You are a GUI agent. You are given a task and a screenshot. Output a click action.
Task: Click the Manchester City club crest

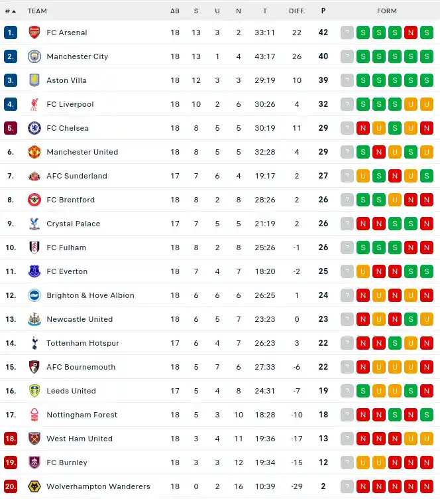[34, 56]
